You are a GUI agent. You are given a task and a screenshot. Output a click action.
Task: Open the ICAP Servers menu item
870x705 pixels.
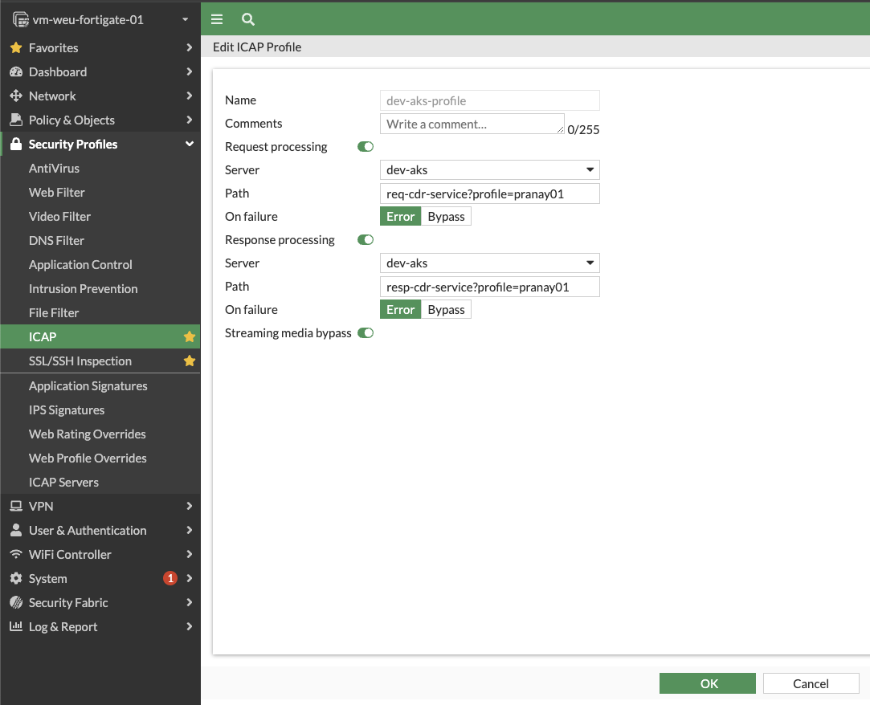tap(63, 482)
